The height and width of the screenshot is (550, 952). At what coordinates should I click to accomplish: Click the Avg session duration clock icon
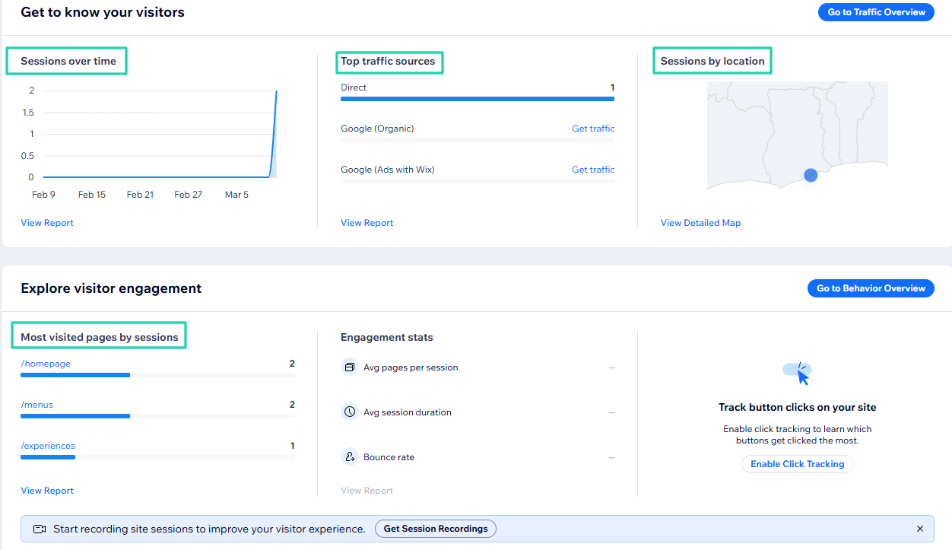click(x=350, y=412)
